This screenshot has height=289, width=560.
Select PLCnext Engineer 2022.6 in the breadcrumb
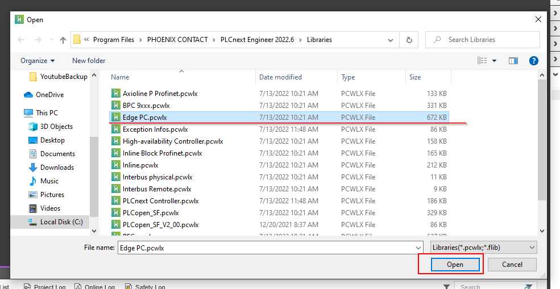click(257, 40)
